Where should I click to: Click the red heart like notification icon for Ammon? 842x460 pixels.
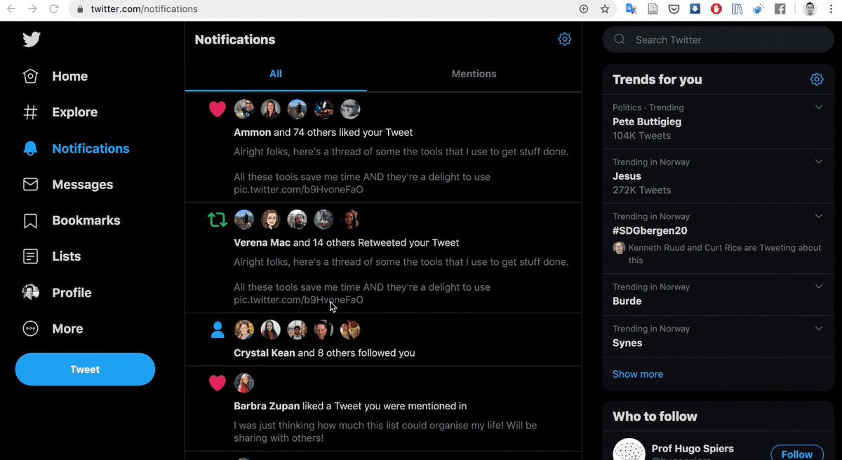pyautogui.click(x=218, y=110)
